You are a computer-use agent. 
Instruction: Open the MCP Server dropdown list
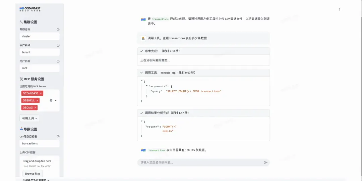tap(56, 100)
